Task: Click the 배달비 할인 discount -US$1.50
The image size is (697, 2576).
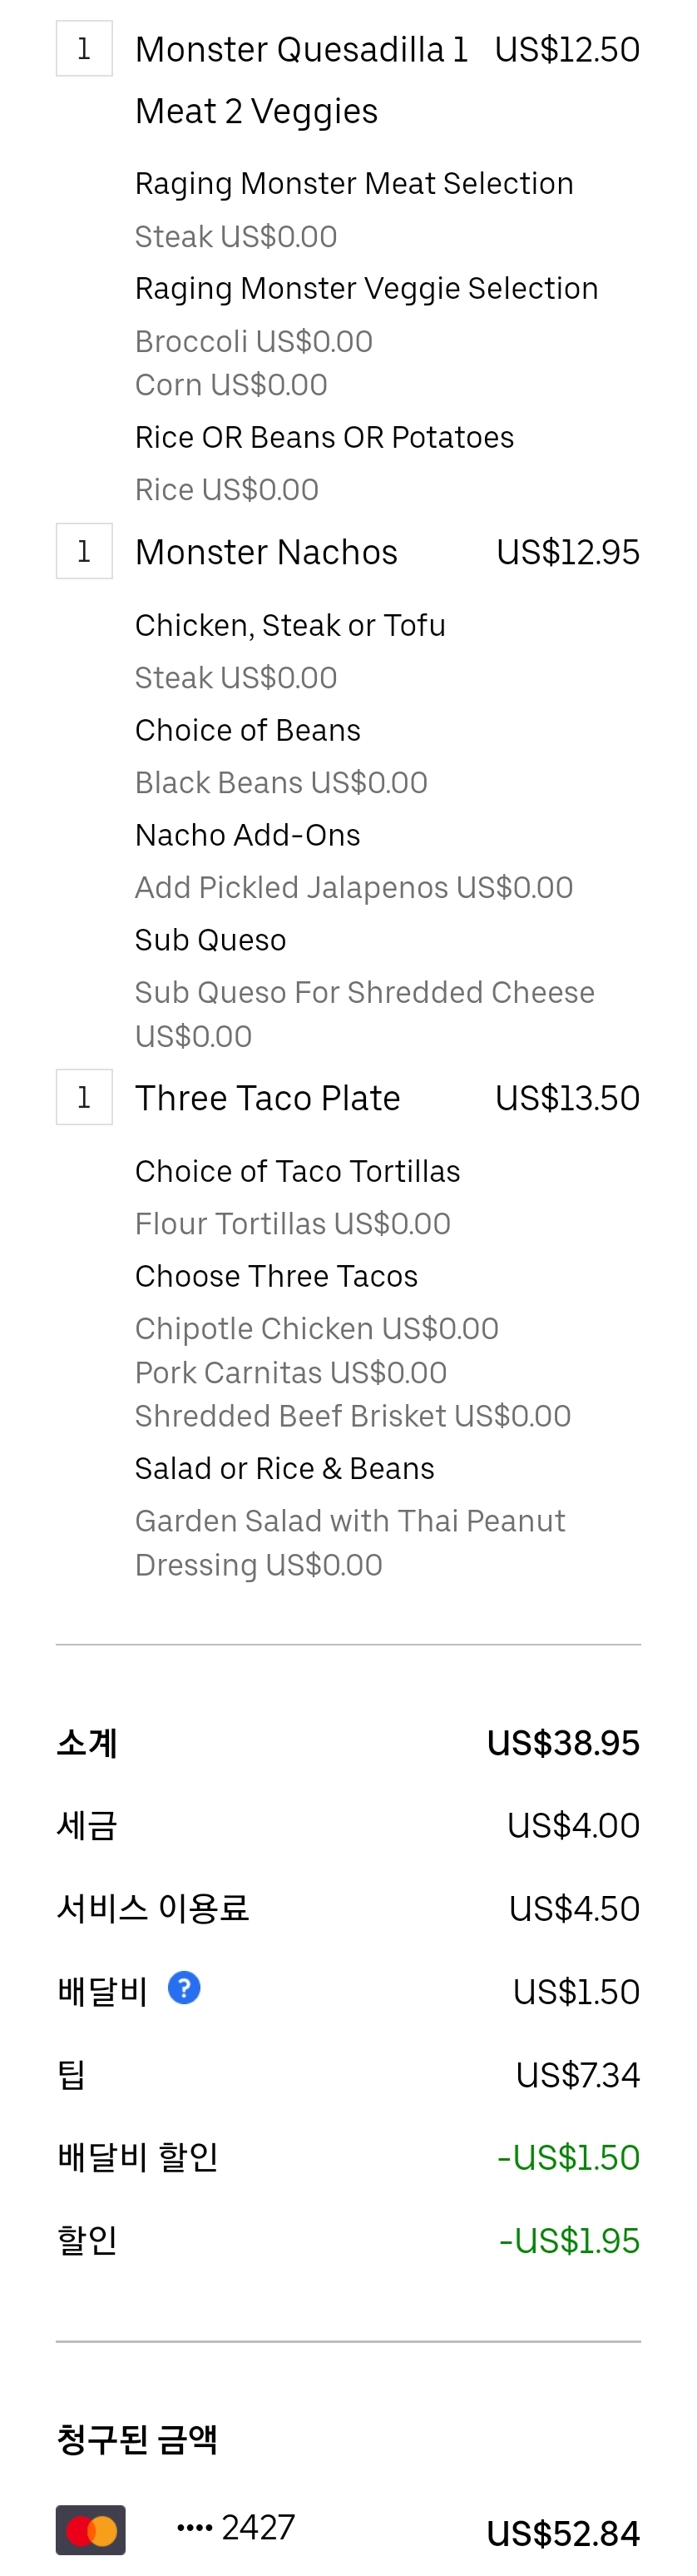Action: click(568, 2157)
